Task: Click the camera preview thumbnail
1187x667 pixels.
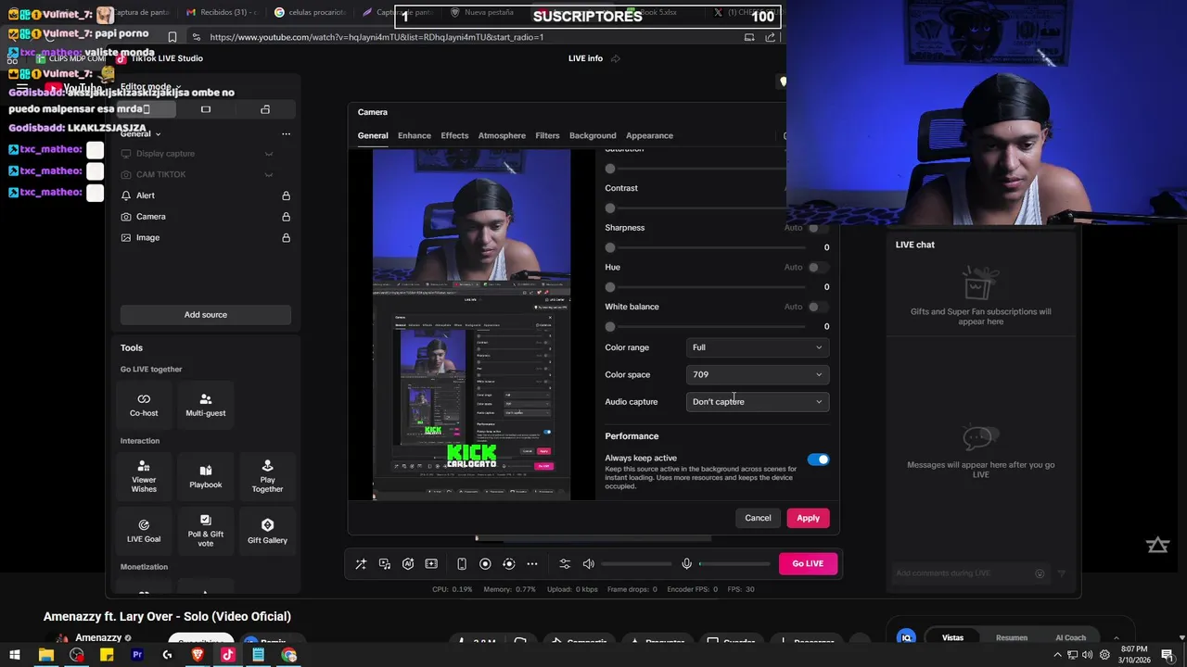Action: 471,324
